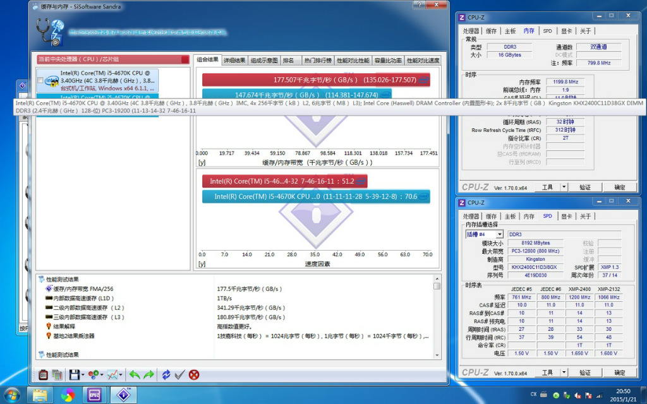
Task: Click the red calculator toolbar icon in Sandra
Action: tap(43, 374)
